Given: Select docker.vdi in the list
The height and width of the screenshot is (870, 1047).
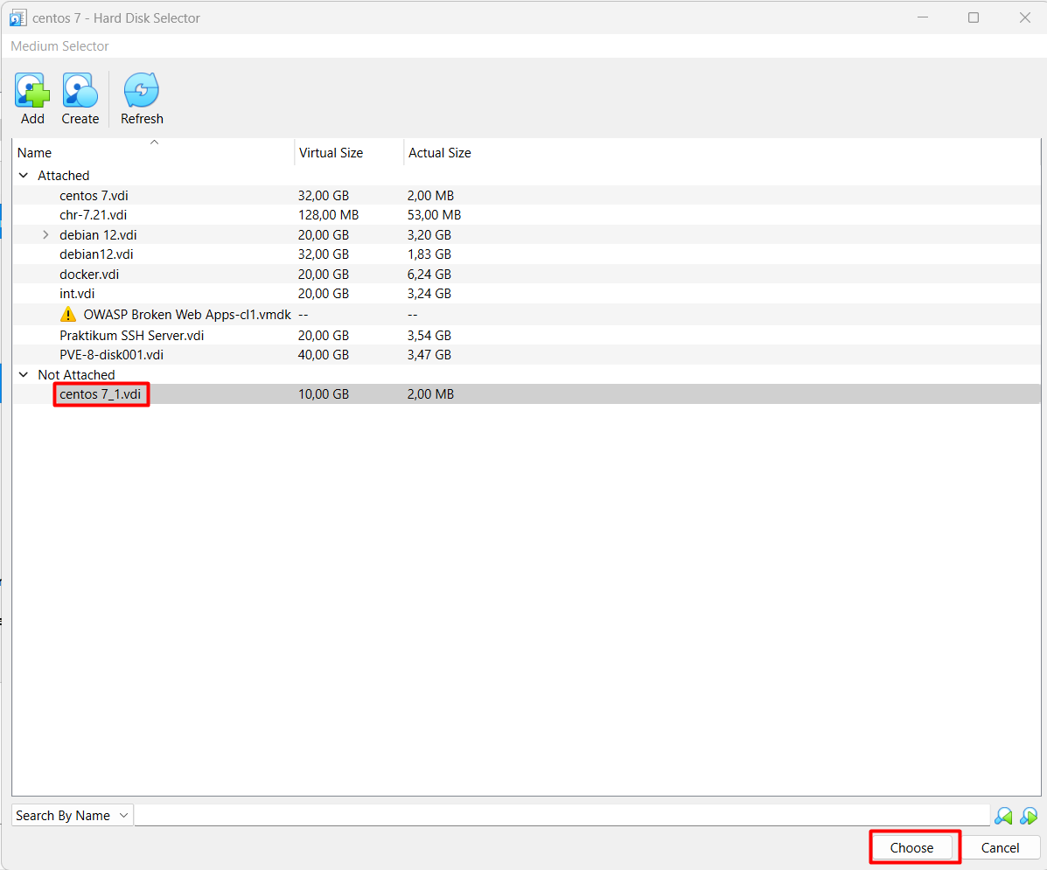Looking at the screenshot, I should click(89, 275).
